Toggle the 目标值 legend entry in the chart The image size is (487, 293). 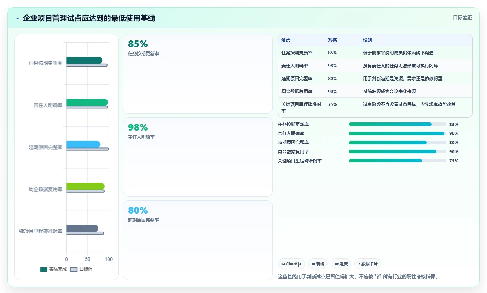pos(81,269)
